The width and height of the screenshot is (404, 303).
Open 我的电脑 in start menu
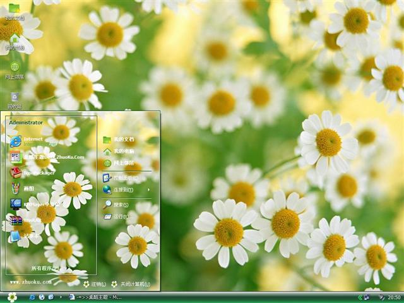(x=119, y=151)
